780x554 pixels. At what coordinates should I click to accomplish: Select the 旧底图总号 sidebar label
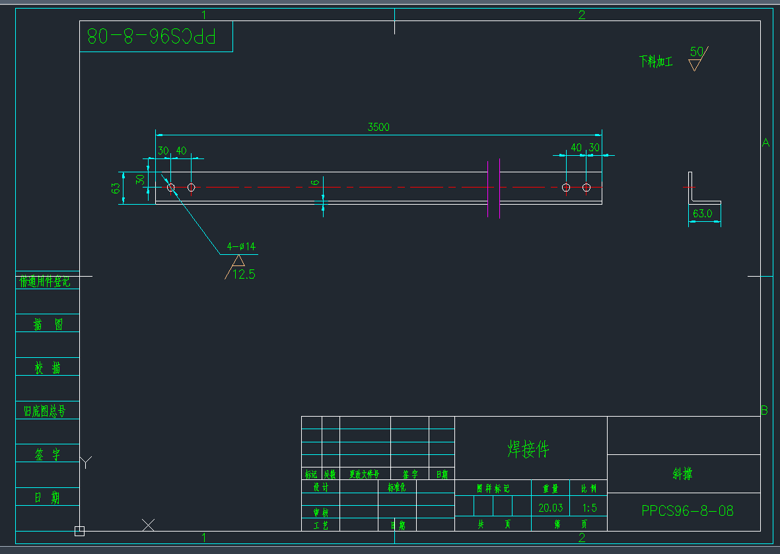click(x=45, y=411)
